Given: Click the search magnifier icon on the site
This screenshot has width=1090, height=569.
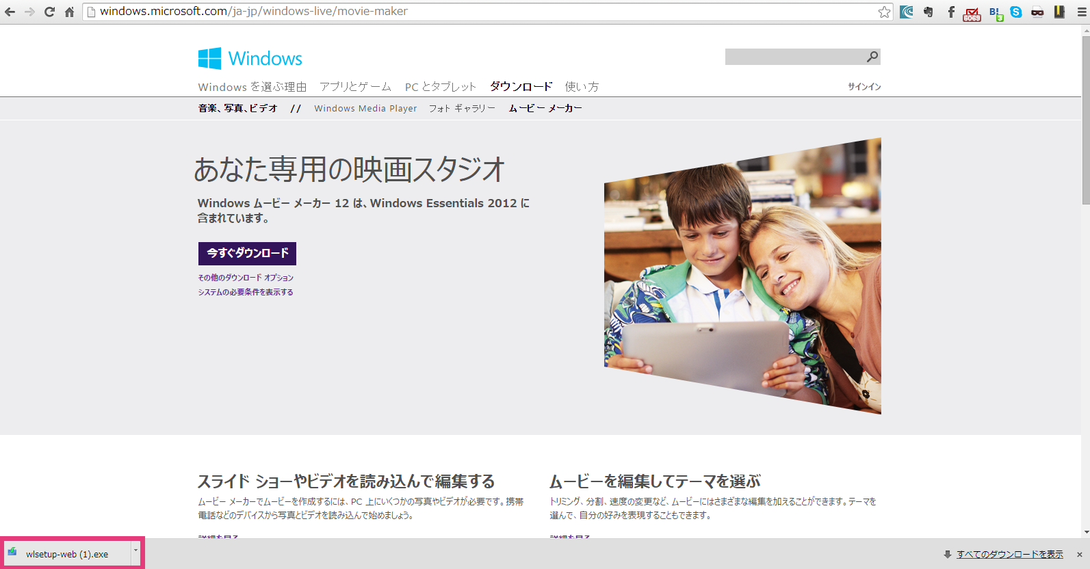Looking at the screenshot, I should tap(872, 57).
